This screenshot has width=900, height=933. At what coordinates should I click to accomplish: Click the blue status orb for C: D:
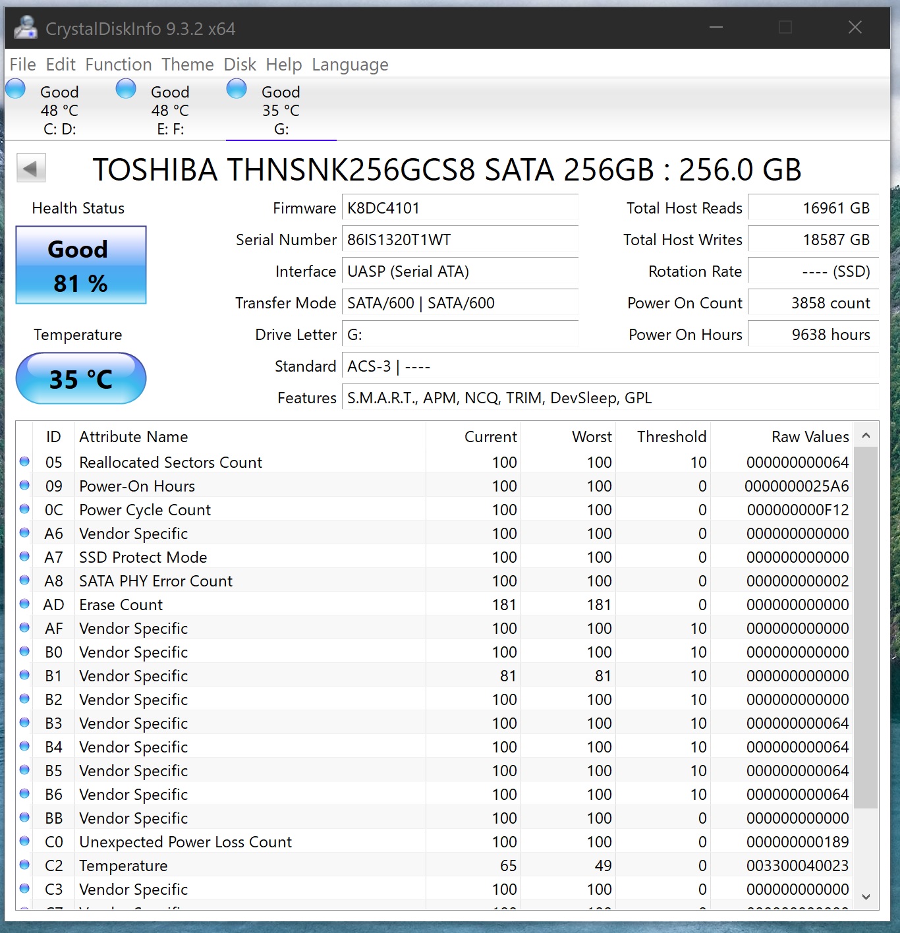pyautogui.click(x=15, y=89)
